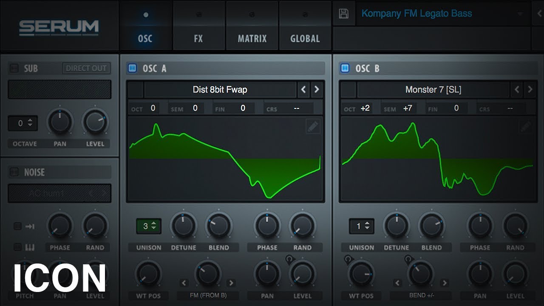
Task: Toggle noise one-shot arrow checkbox
Action: pos(17,226)
